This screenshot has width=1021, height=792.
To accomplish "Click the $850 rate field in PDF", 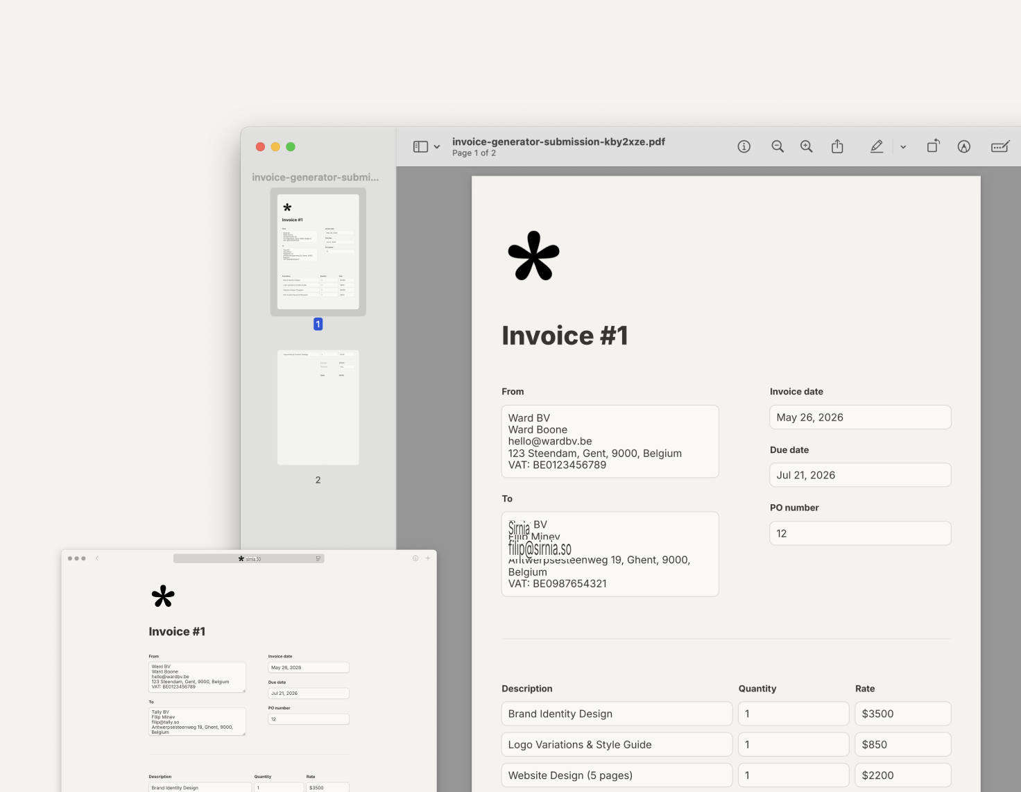I will click(x=902, y=744).
